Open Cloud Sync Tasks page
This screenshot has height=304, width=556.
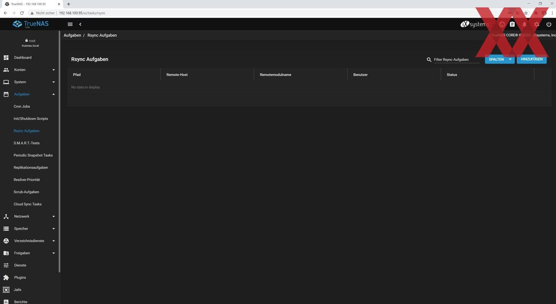(x=27, y=204)
